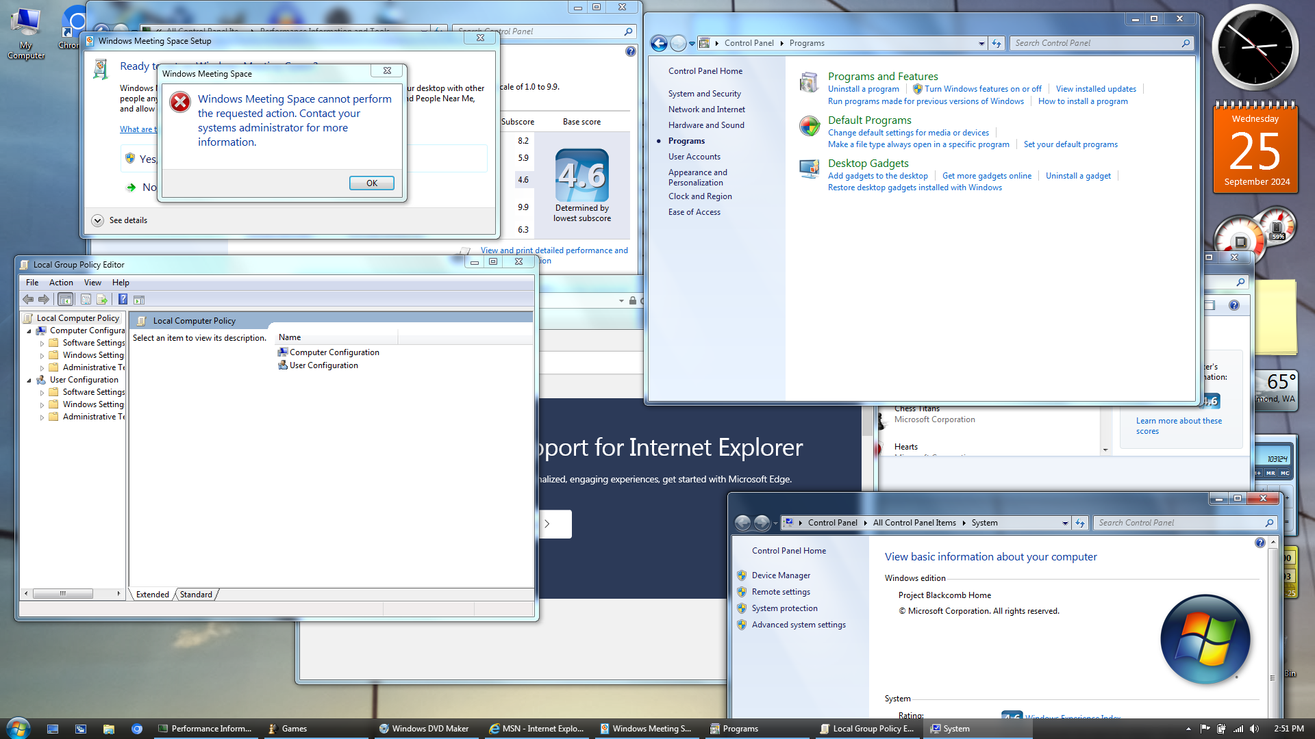This screenshot has height=739, width=1315.
Task: Click Export List icon in Group Policy toolbar
Action: click(102, 300)
